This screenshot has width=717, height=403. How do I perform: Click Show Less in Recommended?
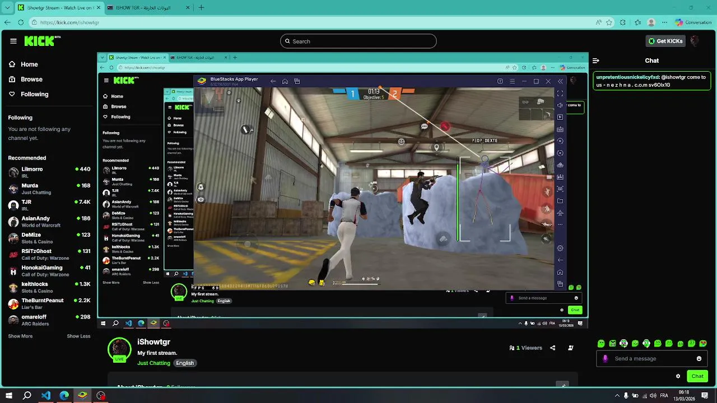tap(78, 336)
